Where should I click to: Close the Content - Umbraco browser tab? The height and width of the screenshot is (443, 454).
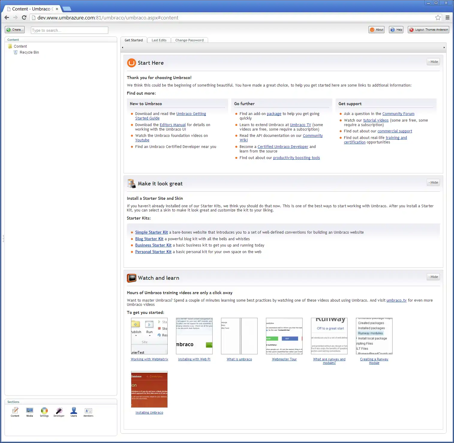pos(57,9)
